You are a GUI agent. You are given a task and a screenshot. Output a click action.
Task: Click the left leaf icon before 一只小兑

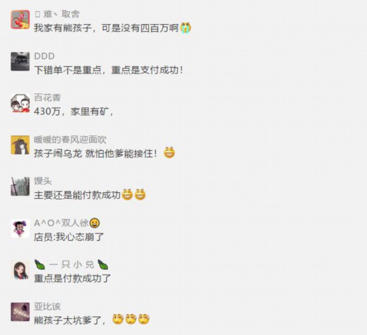point(39,264)
